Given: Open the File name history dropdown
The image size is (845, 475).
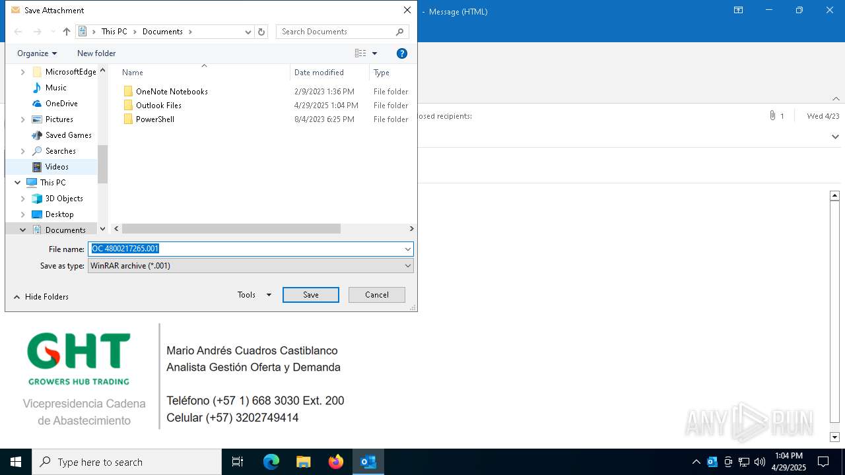Looking at the screenshot, I should [x=408, y=249].
